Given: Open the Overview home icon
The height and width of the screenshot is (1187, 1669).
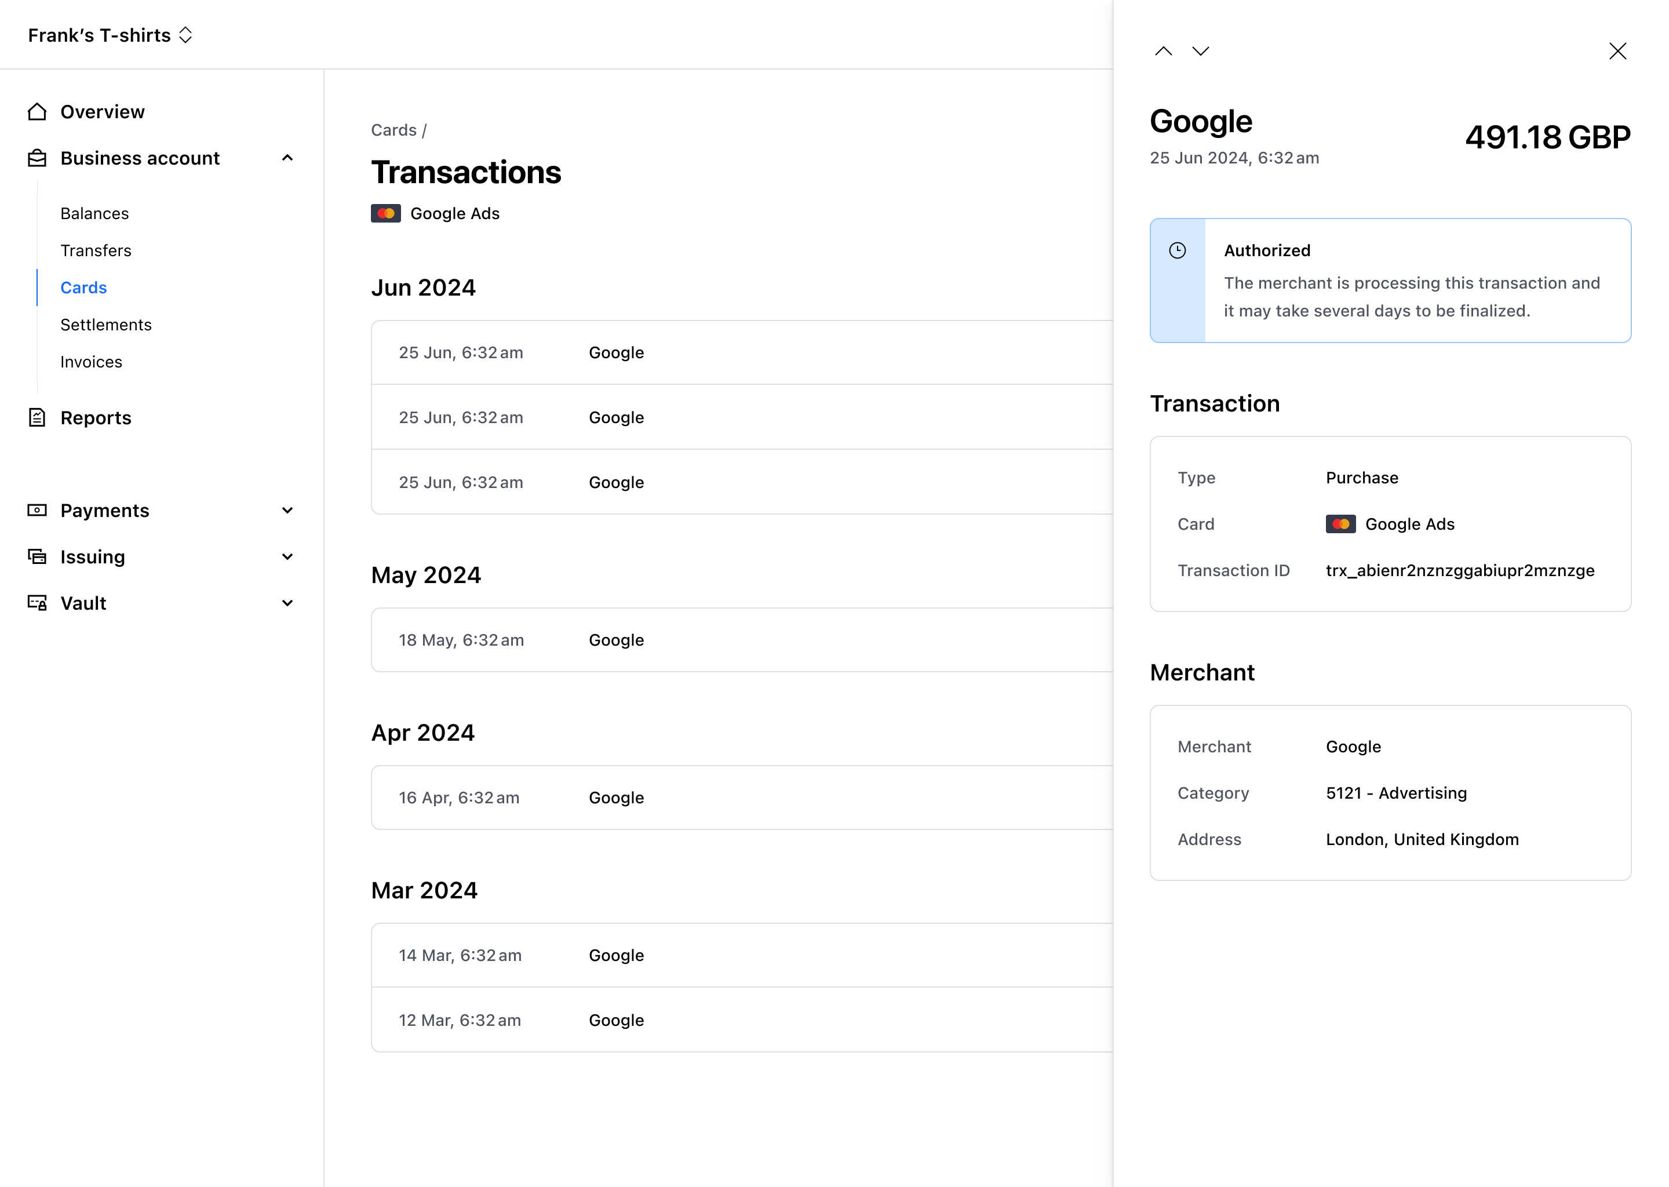Looking at the screenshot, I should (37, 112).
